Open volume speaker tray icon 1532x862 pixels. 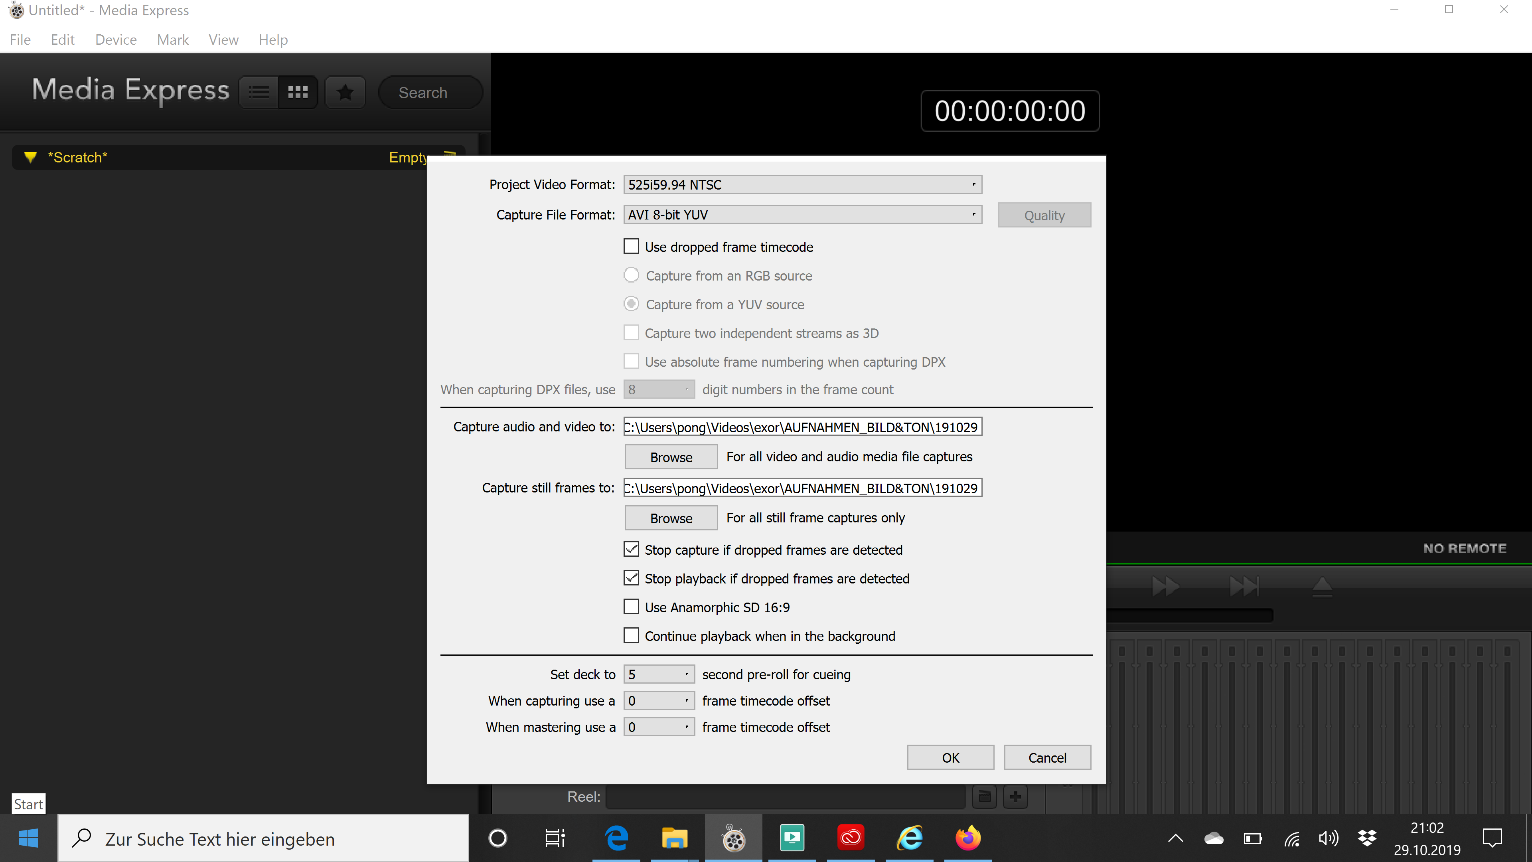[1329, 839]
